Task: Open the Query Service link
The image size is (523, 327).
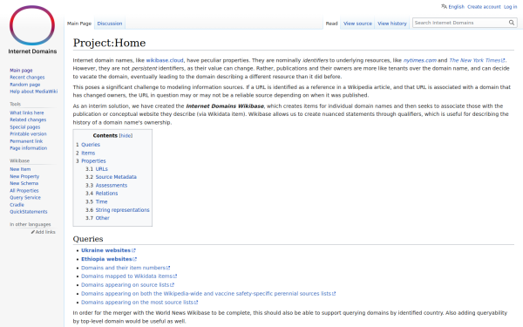Action: pos(25,198)
